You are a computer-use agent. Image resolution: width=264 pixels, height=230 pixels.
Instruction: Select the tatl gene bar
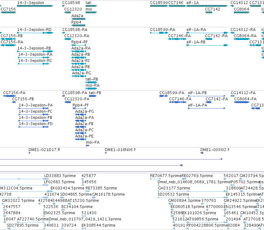coord(91,6)
